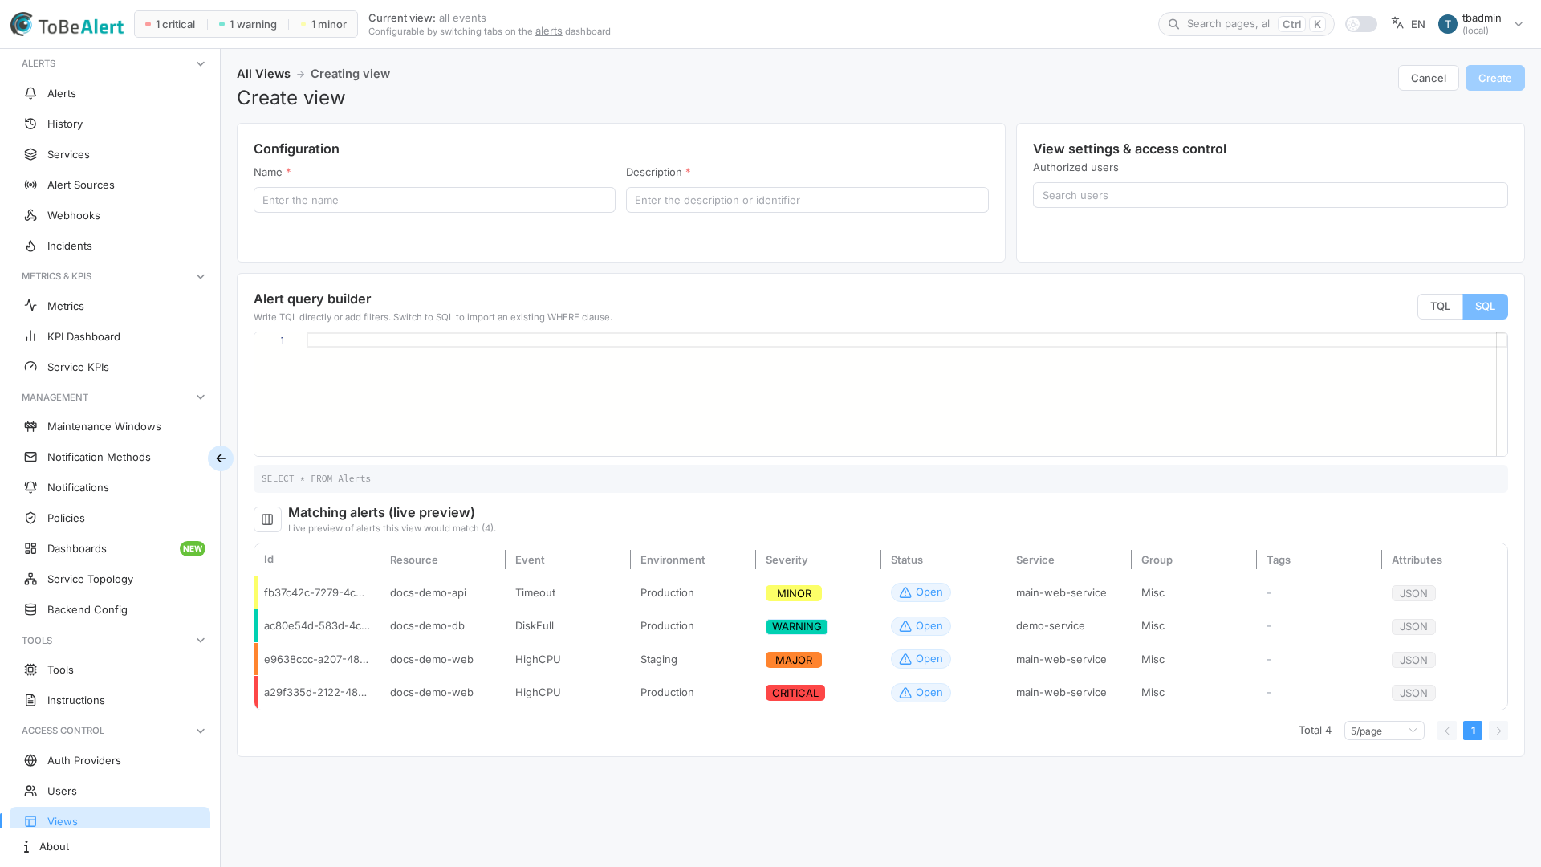Click the Metrics pulse icon
This screenshot has width=1541, height=867.
30,306
